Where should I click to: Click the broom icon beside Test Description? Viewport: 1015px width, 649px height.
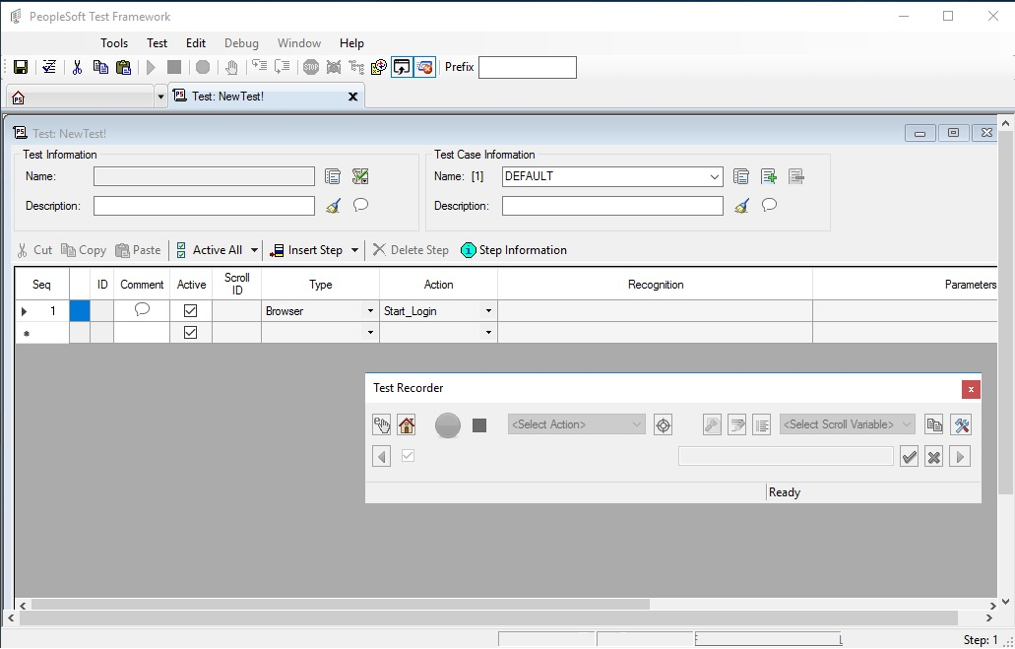333,206
